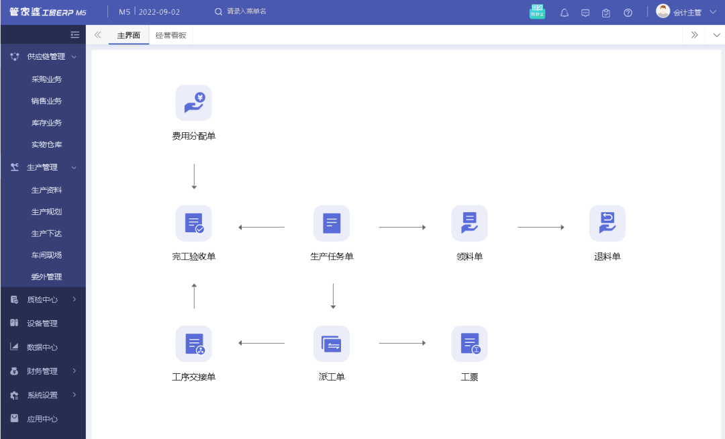Click the sidebar collapse icon above the menu
Viewport: 725px width, 439px height.
[x=75, y=34]
